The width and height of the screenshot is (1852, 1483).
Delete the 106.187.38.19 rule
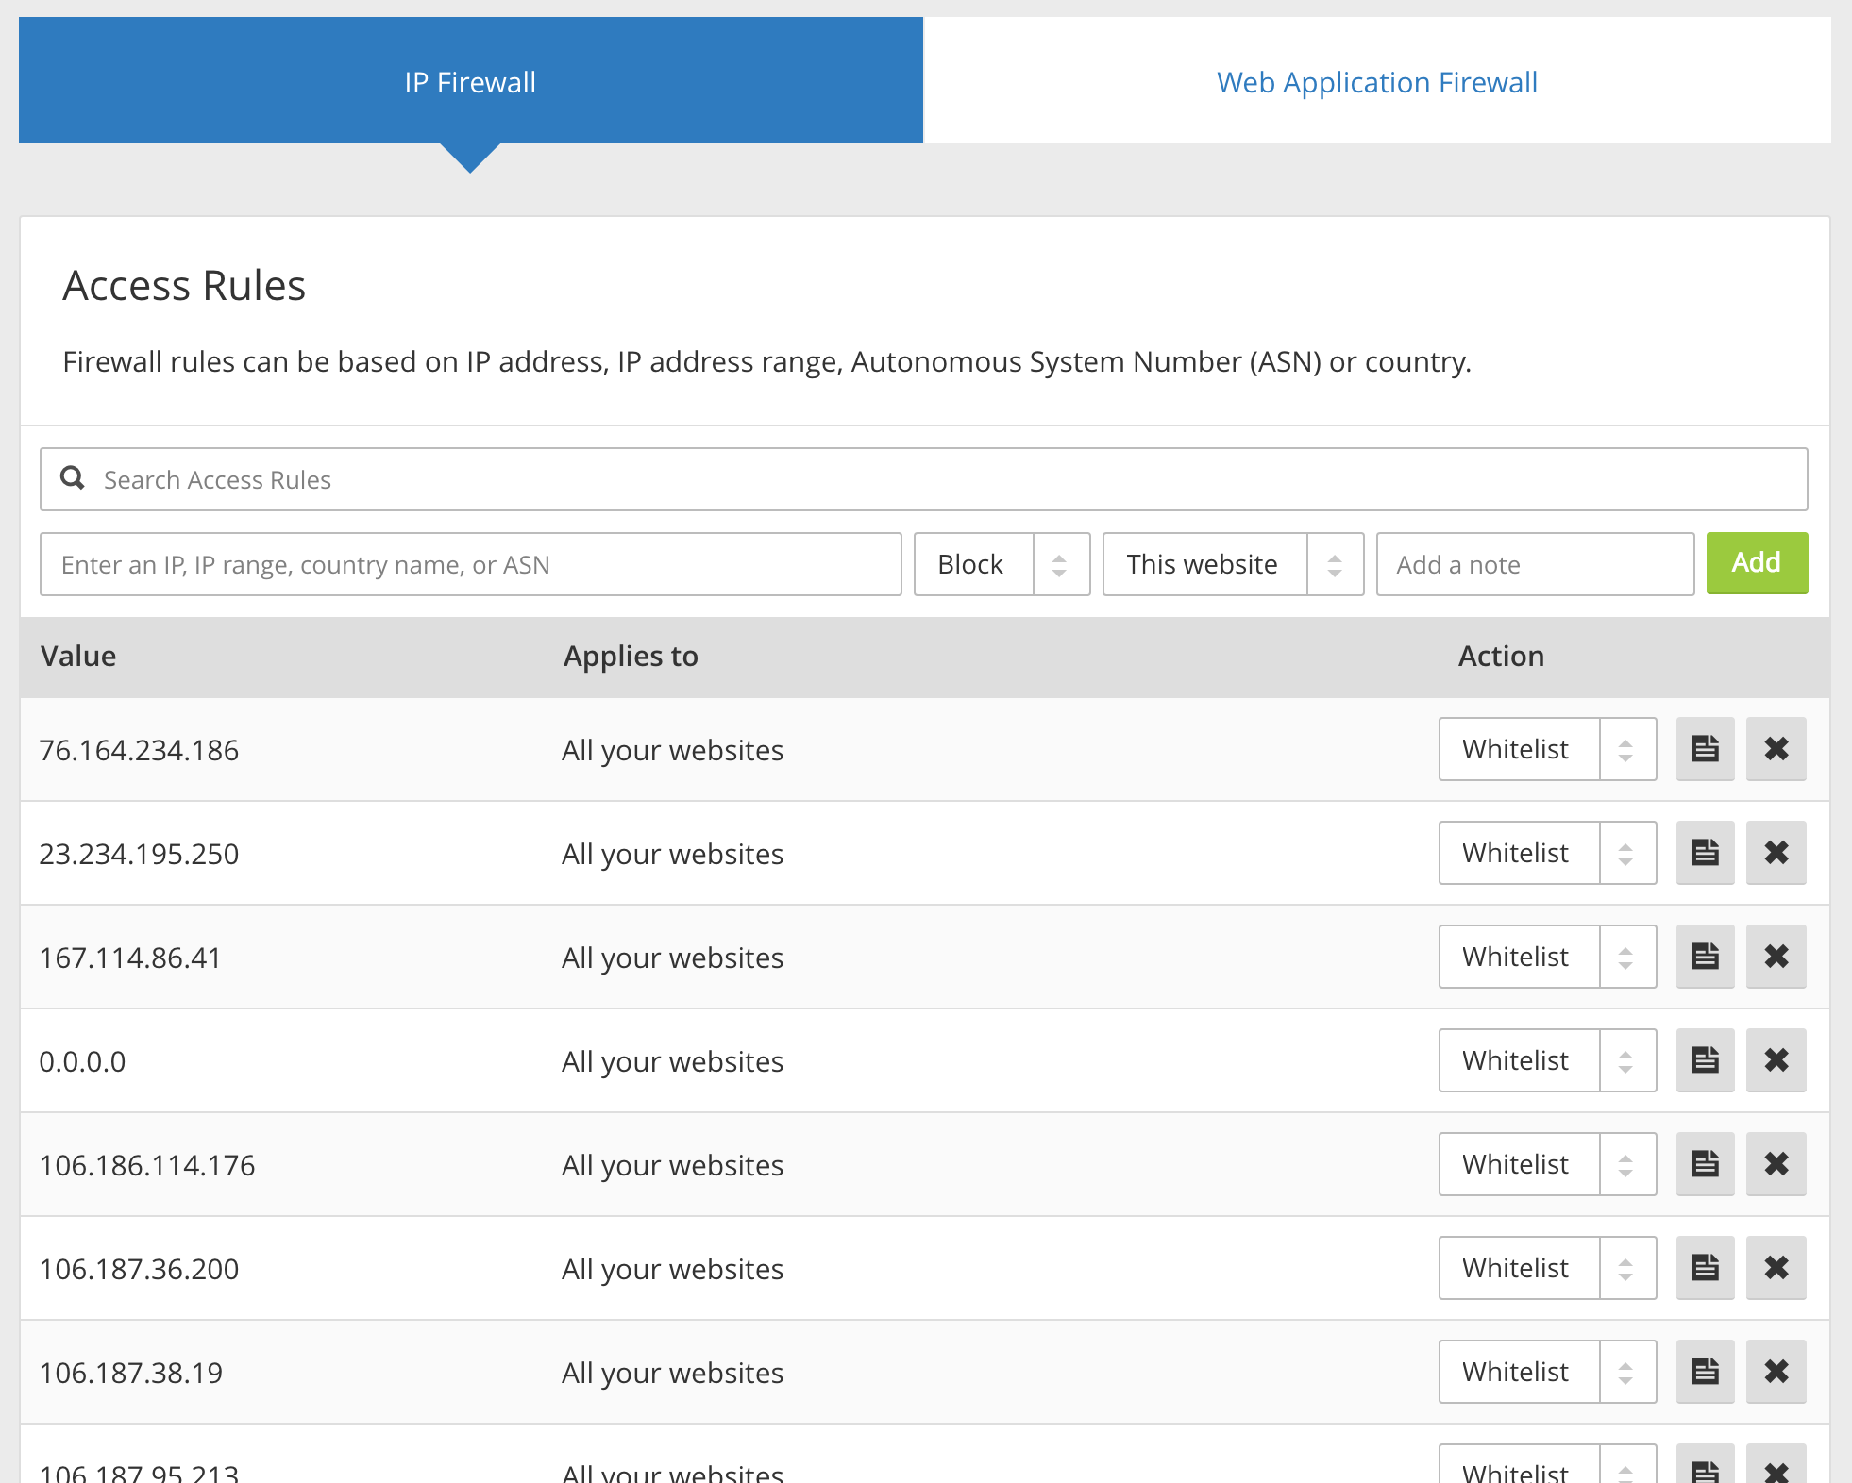(1776, 1372)
